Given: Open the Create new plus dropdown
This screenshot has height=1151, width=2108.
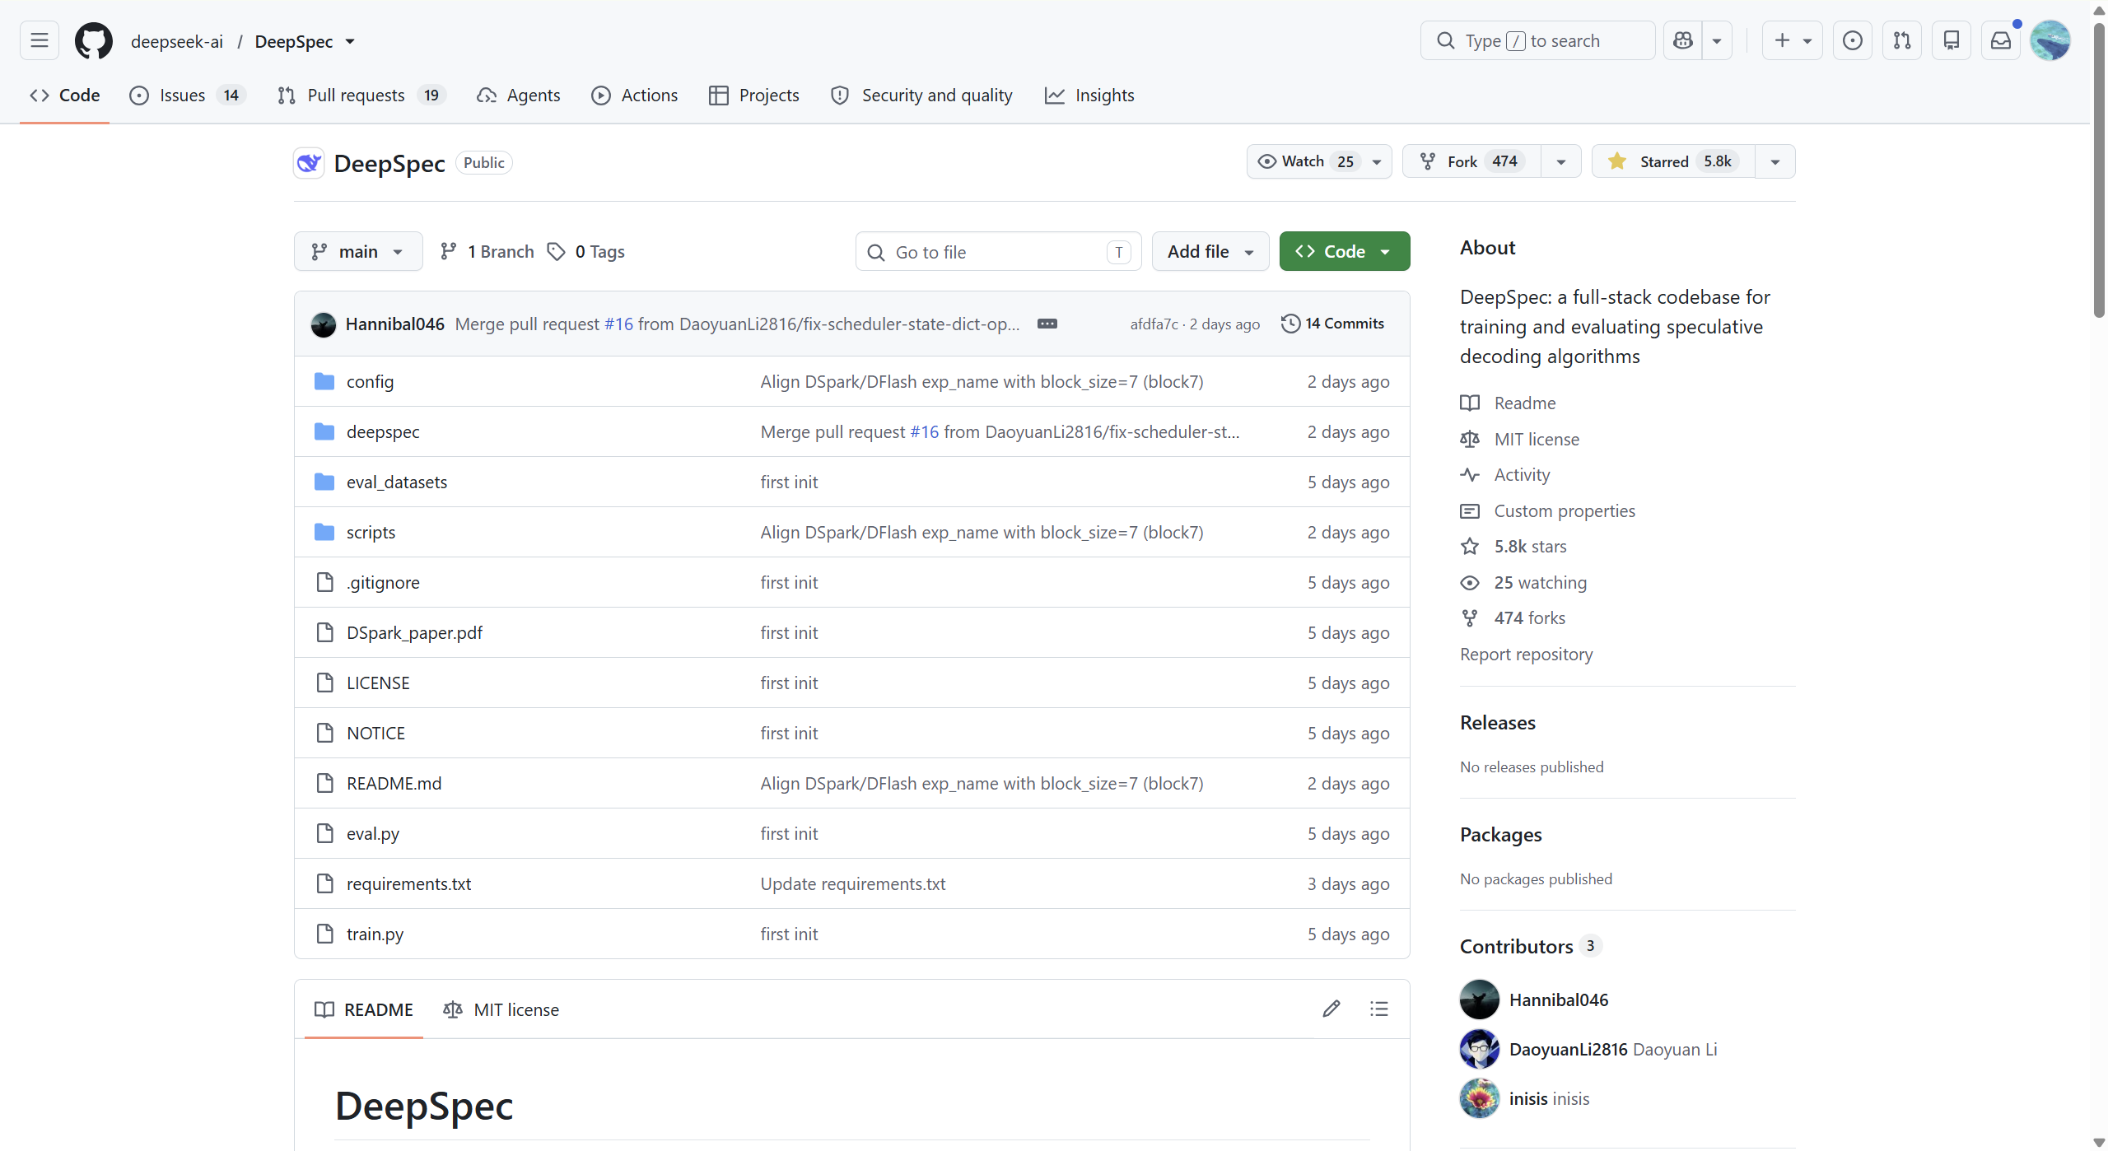Looking at the screenshot, I should [1792, 40].
